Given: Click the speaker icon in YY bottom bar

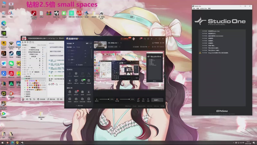Looking at the screenshot, I should [x=27, y=99].
